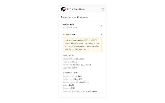Click the Setup method Developer value

[78, 59]
